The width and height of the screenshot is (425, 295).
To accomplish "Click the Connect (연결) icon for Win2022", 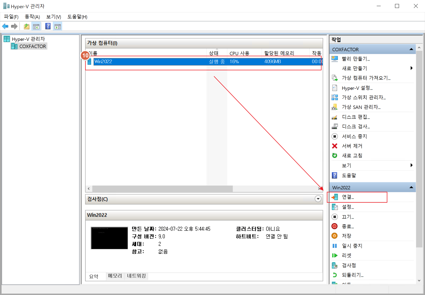I will click(x=335, y=197).
